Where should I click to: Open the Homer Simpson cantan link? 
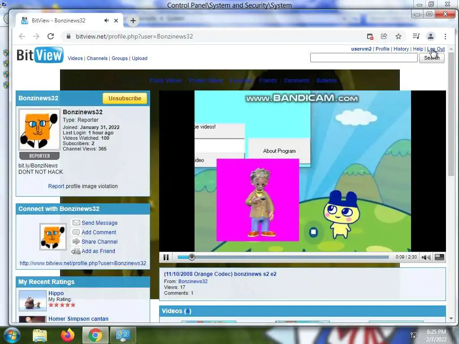coord(78,318)
